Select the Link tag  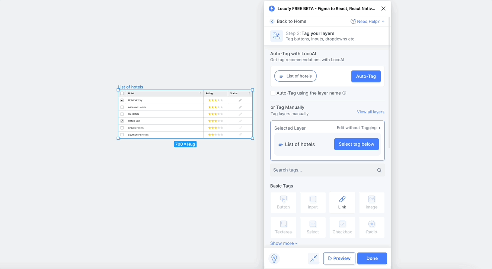342,202
